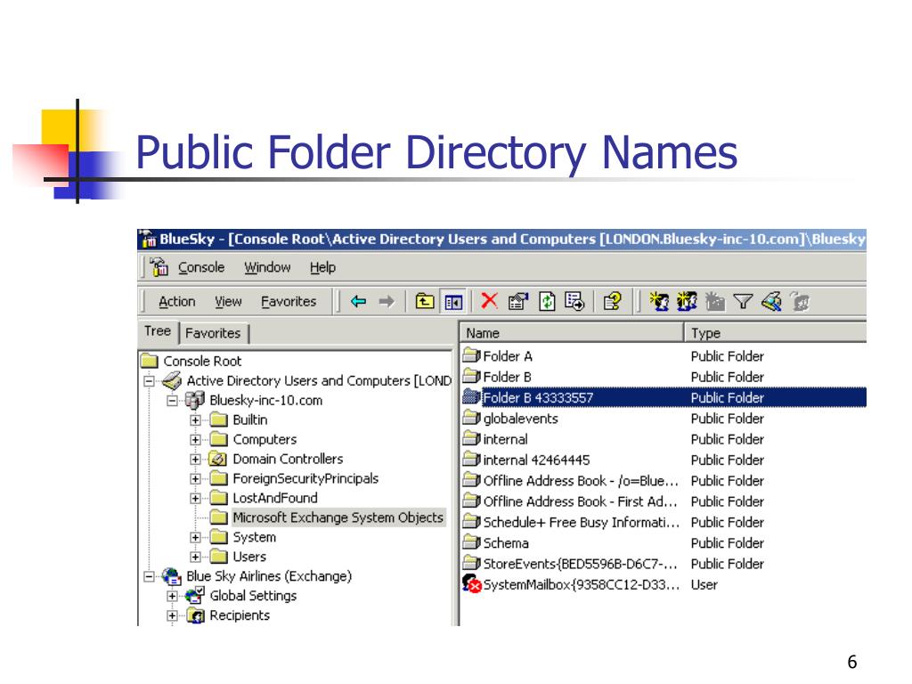912x684 pixels.
Task: Sort by the Type column header
Action: click(776, 333)
